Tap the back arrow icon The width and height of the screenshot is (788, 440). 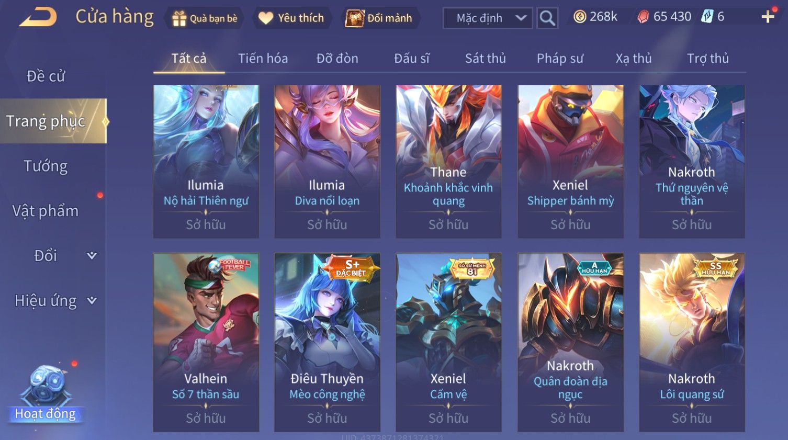[x=38, y=17]
